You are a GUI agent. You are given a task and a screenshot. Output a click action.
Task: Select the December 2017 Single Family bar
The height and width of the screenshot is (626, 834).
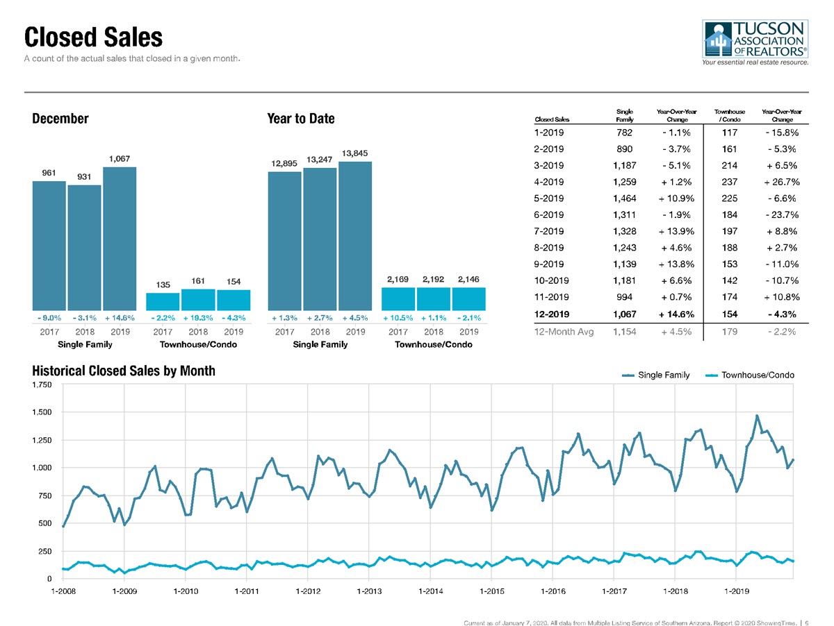(x=49, y=246)
